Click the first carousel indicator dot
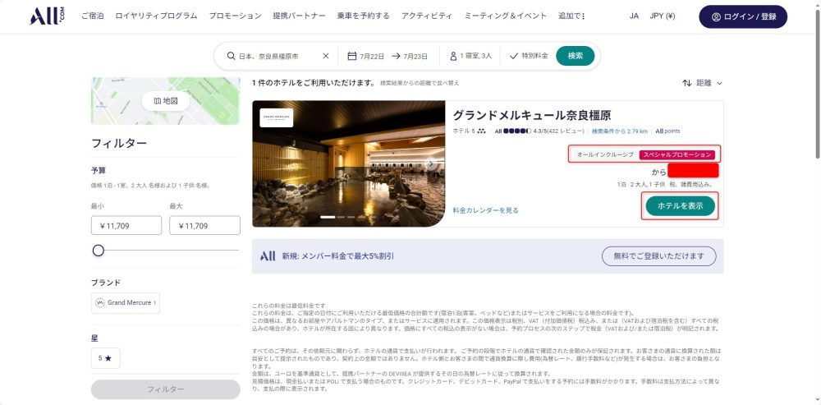 (328, 217)
